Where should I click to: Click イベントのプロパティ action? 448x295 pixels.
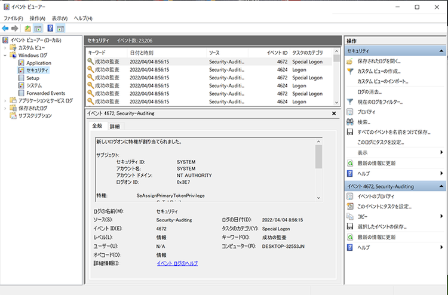pos(376,196)
